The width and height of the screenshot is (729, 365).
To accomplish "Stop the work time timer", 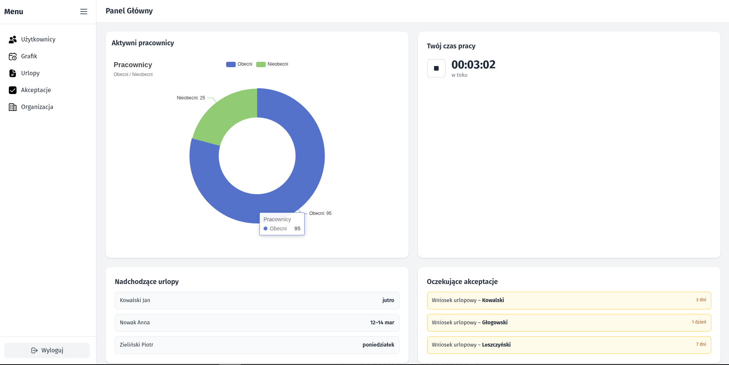I will coord(436,68).
